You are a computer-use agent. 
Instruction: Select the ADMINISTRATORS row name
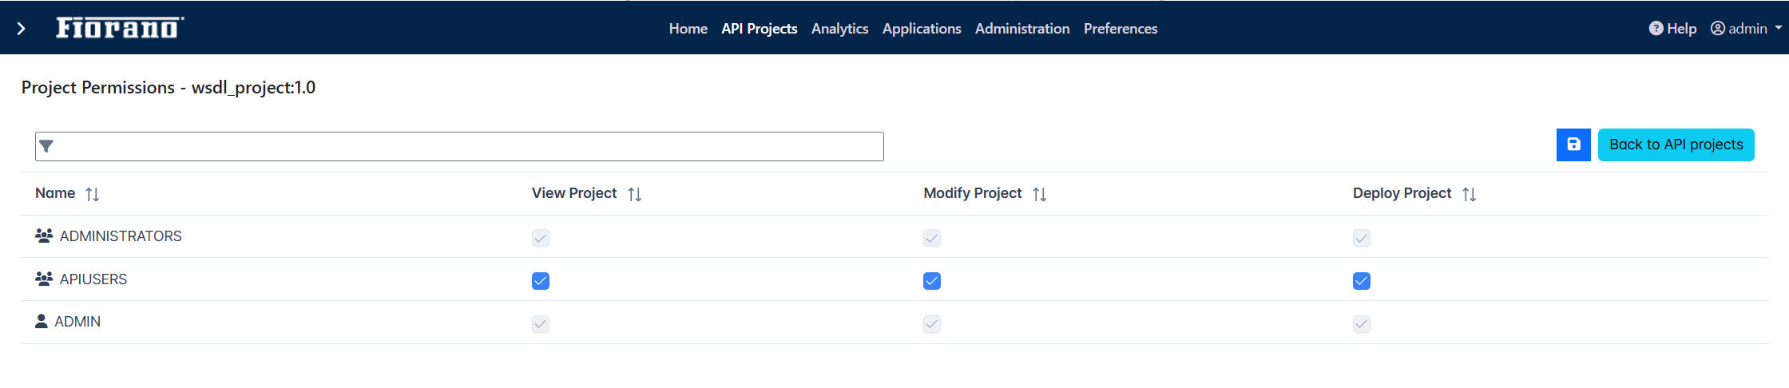point(121,236)
